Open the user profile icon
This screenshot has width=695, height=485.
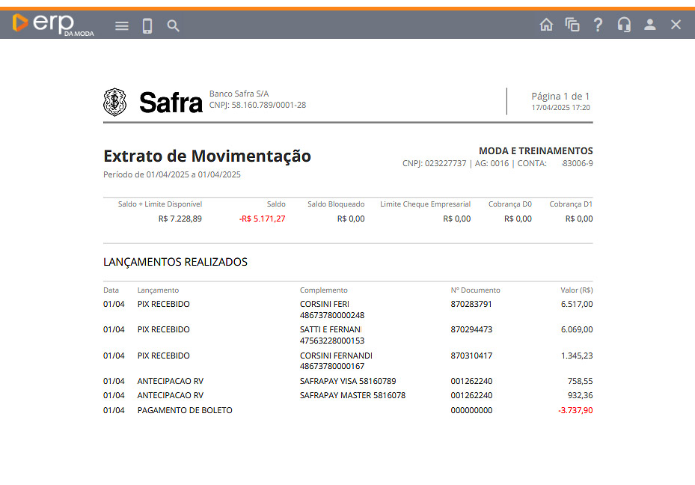click(x=649, y=25)
